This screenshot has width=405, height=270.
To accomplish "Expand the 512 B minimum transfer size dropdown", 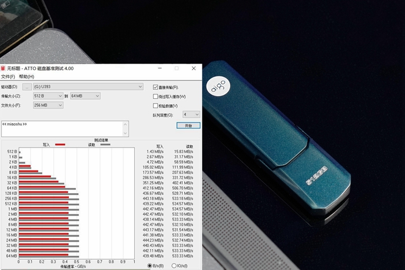I will (x=47, y=96).
